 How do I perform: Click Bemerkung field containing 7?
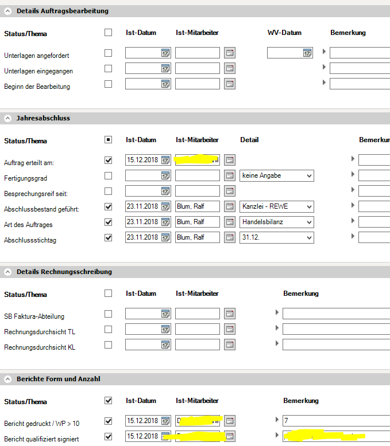point(337,421)
